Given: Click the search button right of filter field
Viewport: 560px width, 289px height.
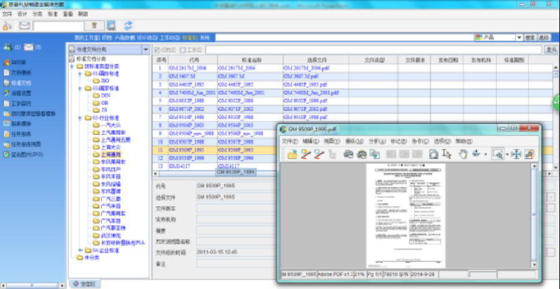Looking at the screenshot, I should [x=550, y=50].
